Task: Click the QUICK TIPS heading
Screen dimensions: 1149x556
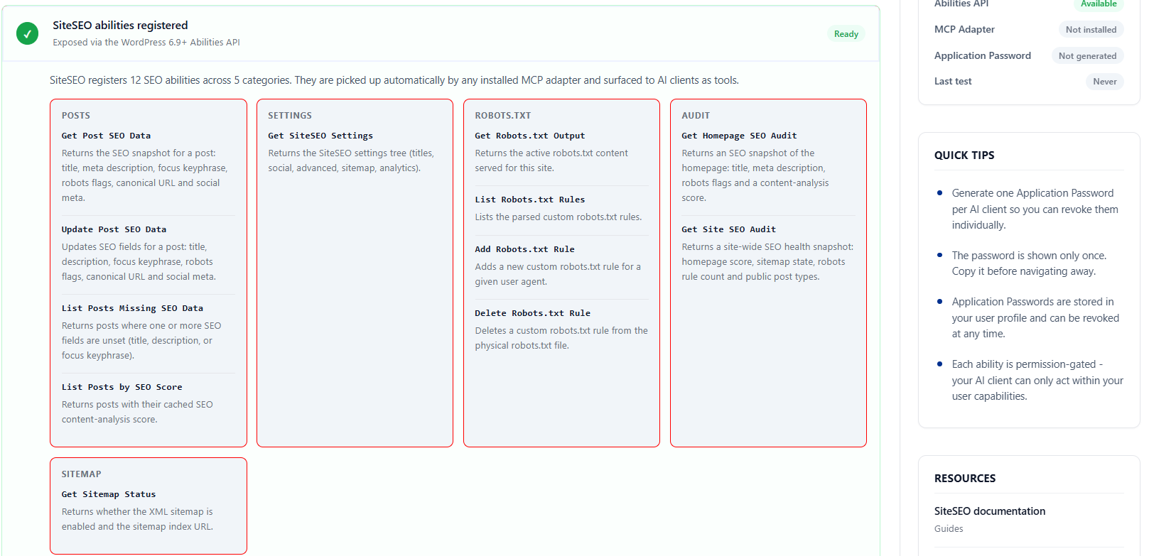Action: 964,156
